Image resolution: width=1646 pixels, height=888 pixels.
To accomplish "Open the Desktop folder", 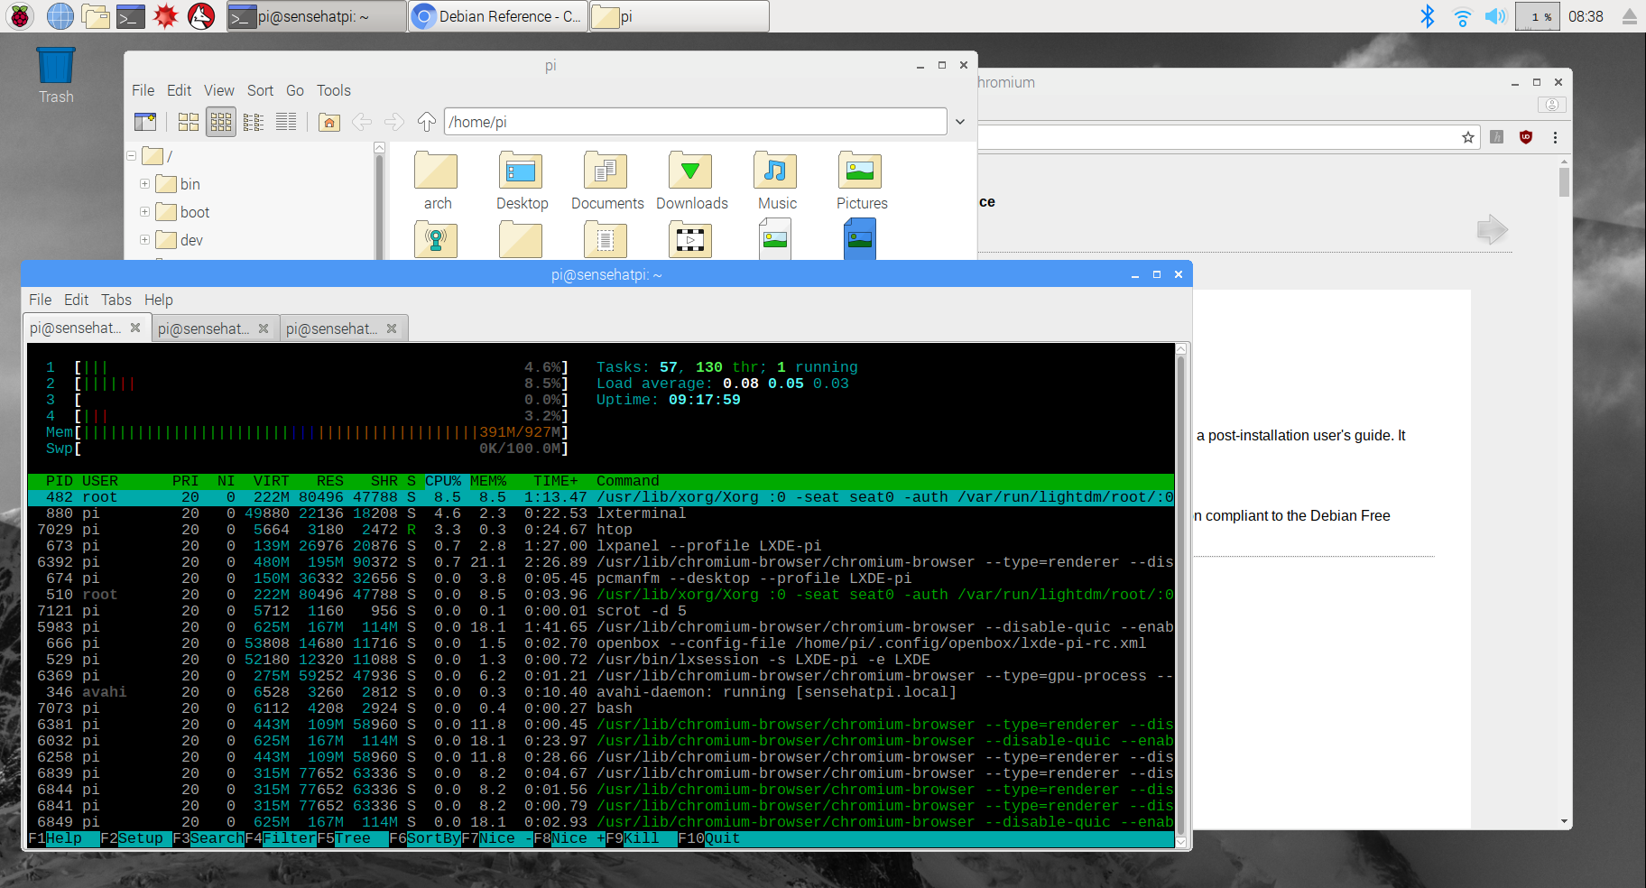I will point(522,180).
